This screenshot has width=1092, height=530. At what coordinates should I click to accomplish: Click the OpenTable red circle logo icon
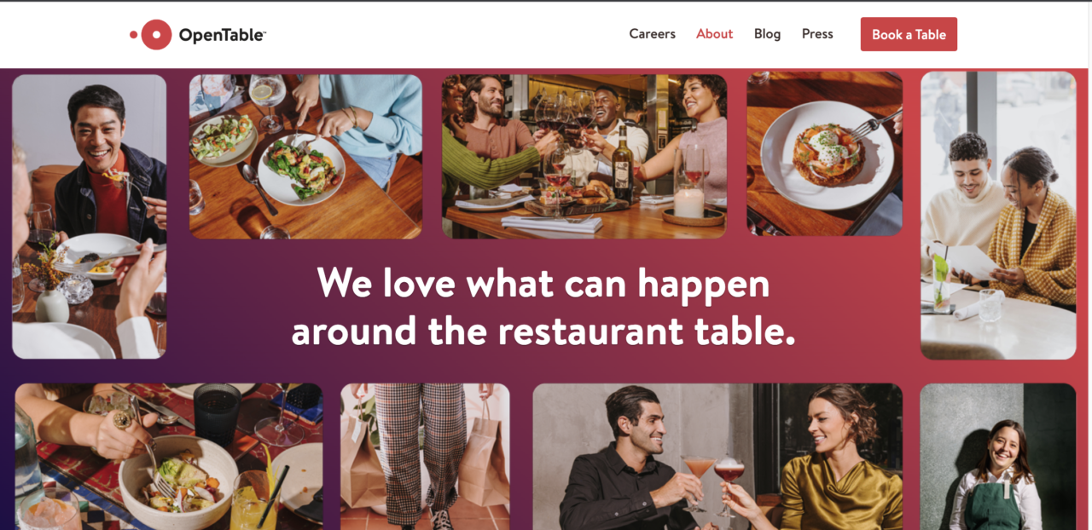(151, 35)
